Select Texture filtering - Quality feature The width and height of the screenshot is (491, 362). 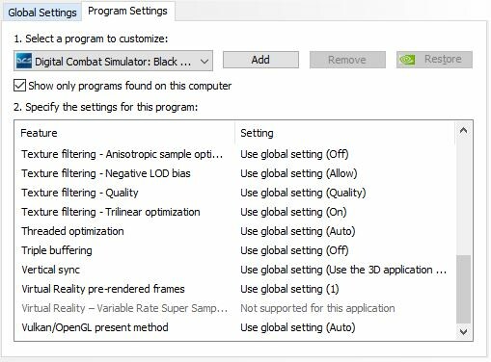point(80,193)
